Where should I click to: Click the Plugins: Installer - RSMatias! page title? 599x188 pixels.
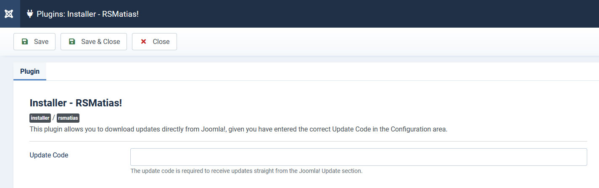tap(88, 14)
